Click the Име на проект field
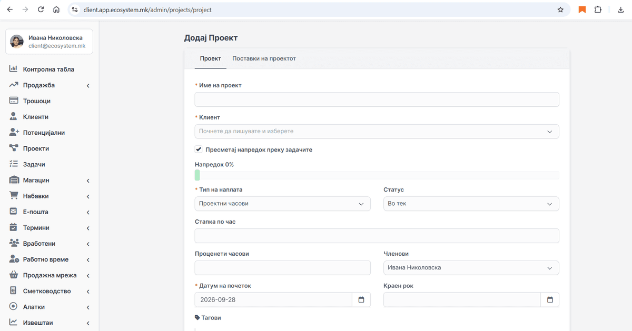The image size is (632, 331). [377, 99]
